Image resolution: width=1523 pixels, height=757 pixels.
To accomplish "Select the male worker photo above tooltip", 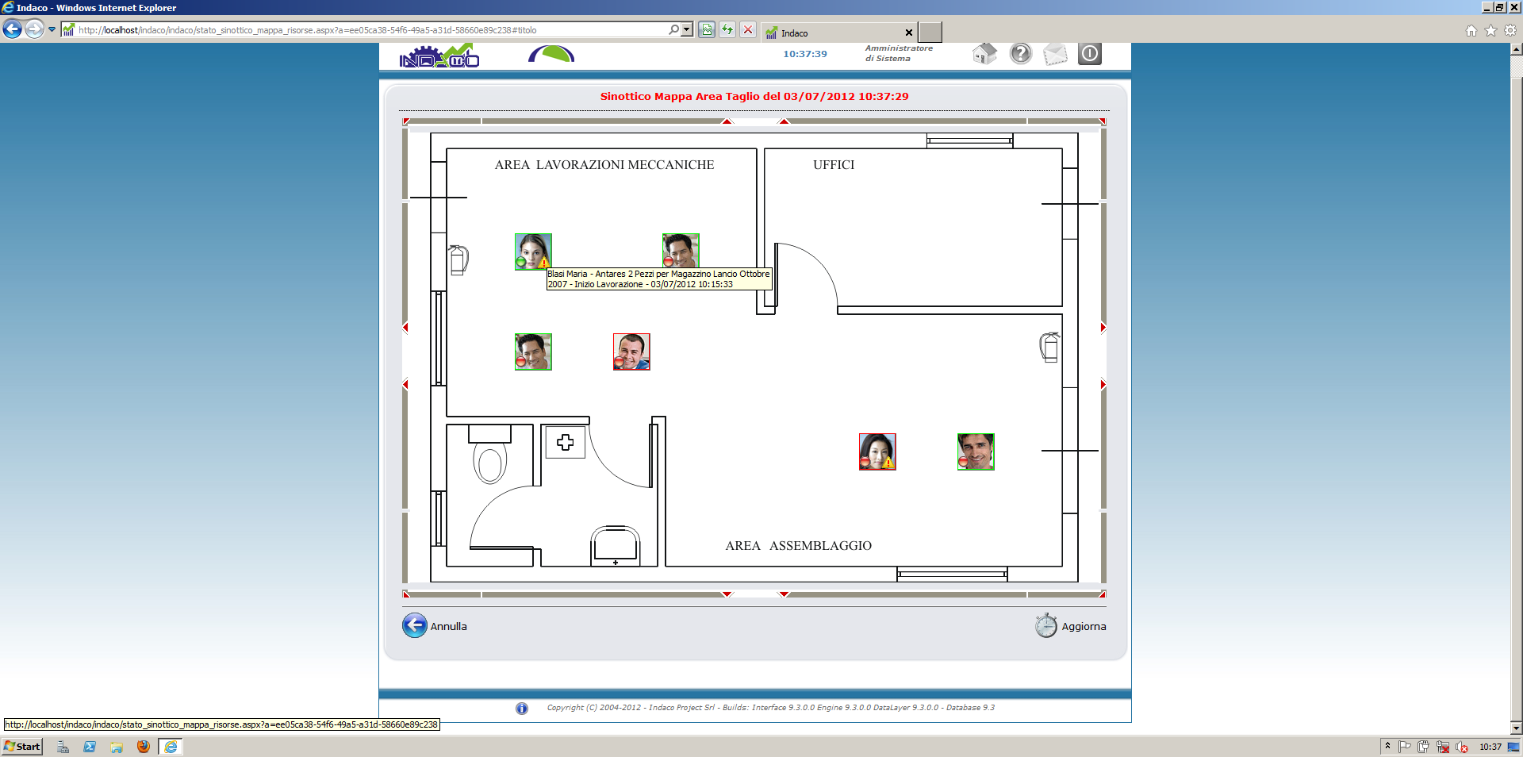I will [x=681, y=251].
